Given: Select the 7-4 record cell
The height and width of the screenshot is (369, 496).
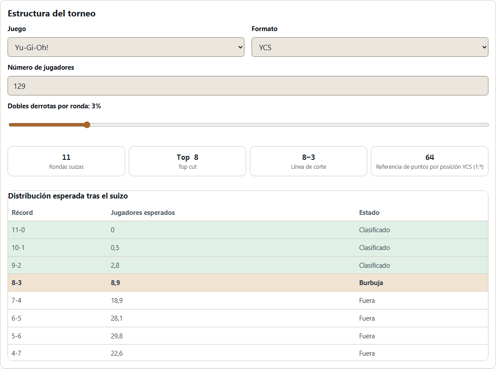Looking at the screenshot, I should click(x=16, y=301).
